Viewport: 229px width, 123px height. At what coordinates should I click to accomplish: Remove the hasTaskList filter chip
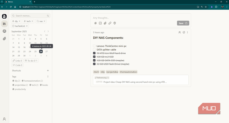[27, 26]
